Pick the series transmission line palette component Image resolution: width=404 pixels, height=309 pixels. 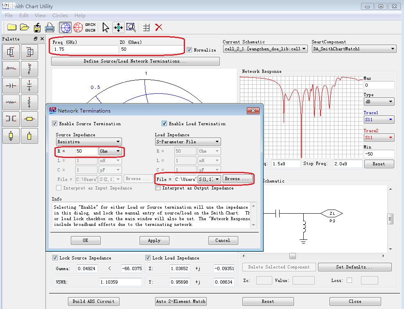tap(29, 119)
